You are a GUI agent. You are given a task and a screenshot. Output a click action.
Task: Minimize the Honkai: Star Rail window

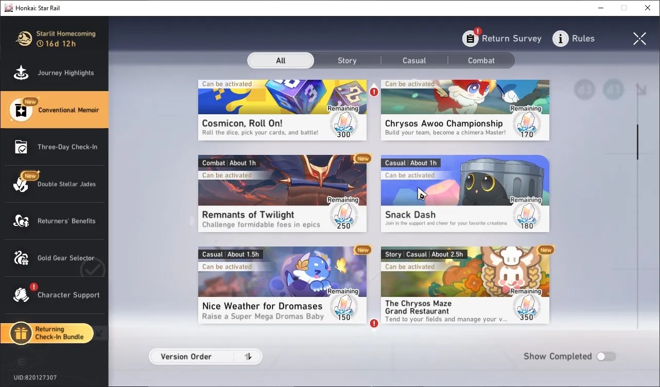(600, 8)
